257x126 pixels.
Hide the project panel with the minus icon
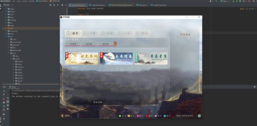pos(66,5)
